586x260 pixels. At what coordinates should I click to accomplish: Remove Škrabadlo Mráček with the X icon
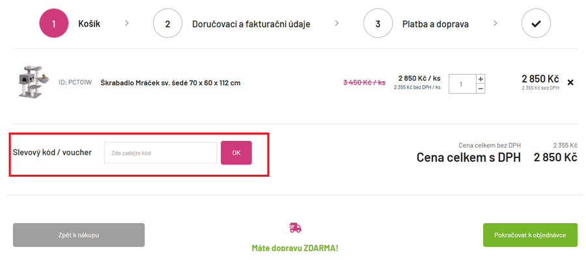pyautogui.click(x=570, y=83)
